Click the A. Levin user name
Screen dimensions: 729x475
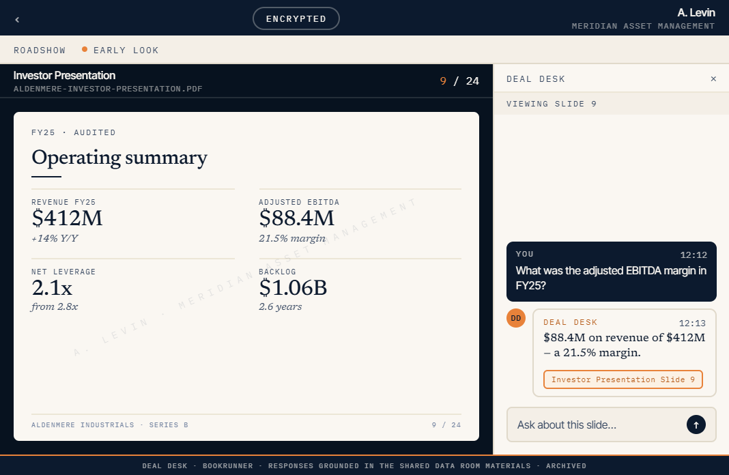point(696,12)
